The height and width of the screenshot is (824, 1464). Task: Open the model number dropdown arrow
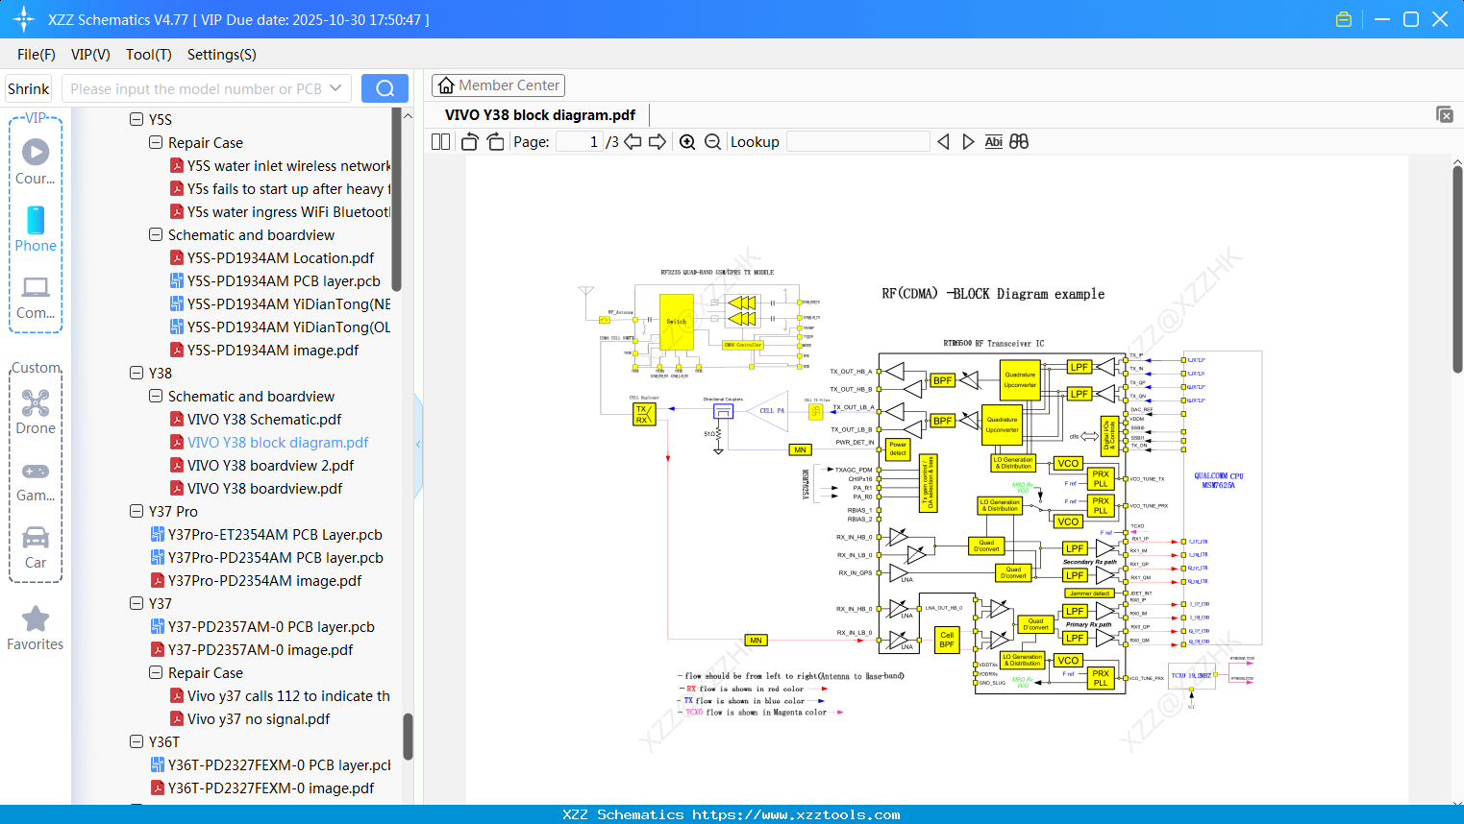(x=335, y=88)
